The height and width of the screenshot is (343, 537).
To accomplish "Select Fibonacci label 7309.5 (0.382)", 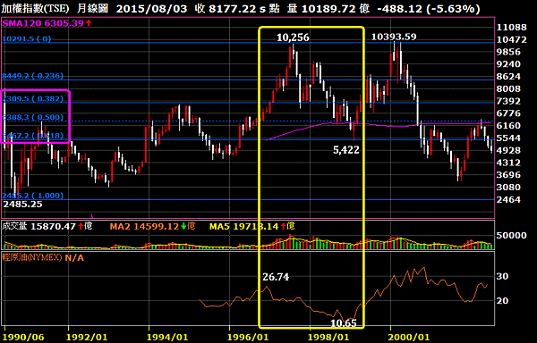I will pyautogui.click(x=33, y=99).
